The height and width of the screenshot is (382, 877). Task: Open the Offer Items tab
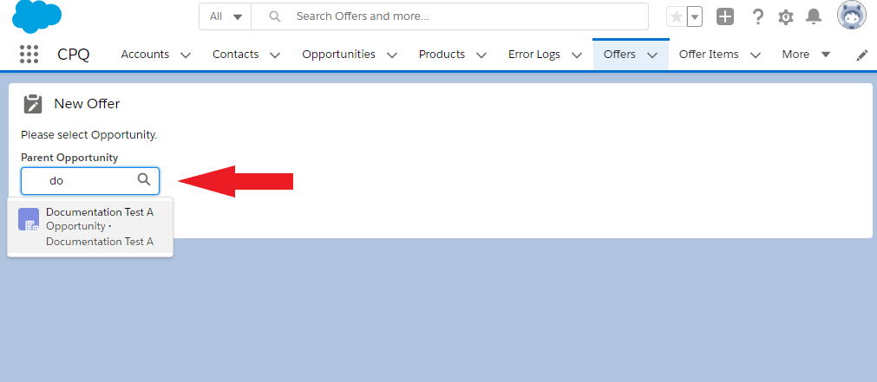[709, 55]
